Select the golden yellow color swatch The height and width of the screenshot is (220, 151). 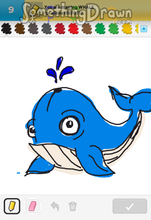click(x=127, y=29)
